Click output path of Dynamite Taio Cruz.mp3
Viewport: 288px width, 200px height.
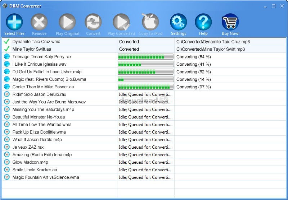pos(213,42)
